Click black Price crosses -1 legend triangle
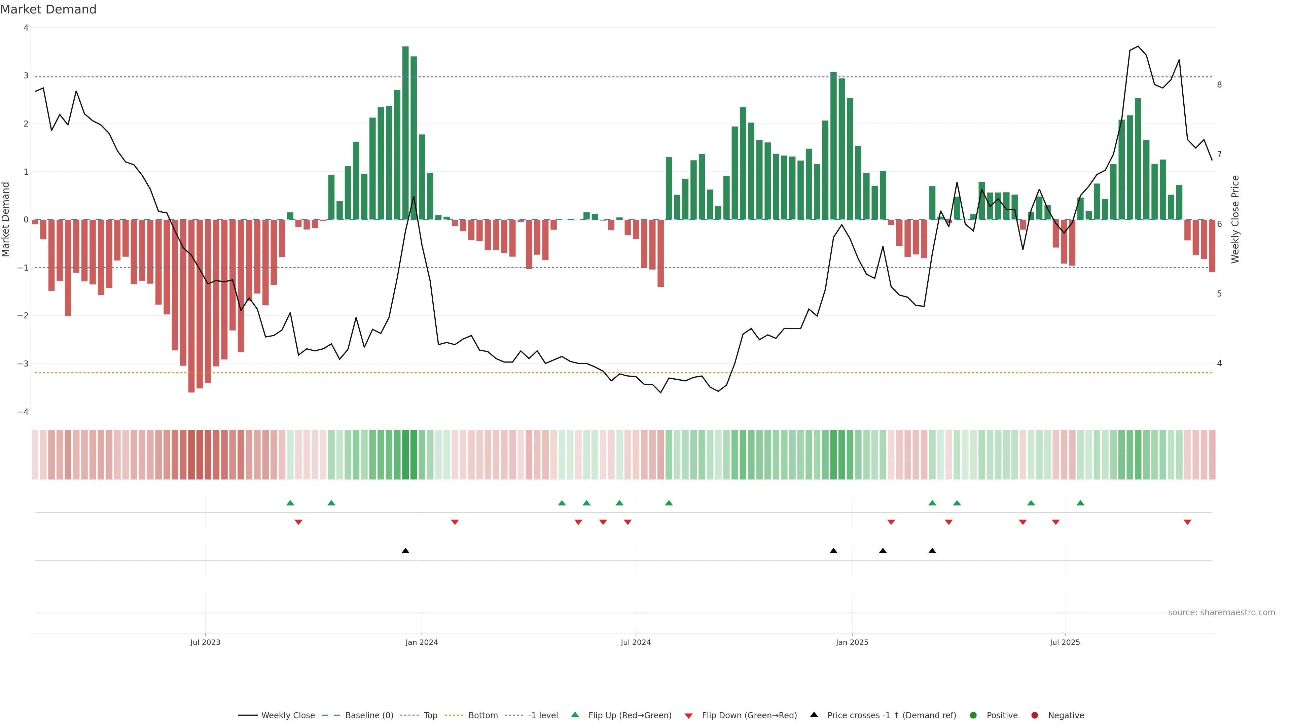This screenshot has height=727, width=1292. [814, 715]
